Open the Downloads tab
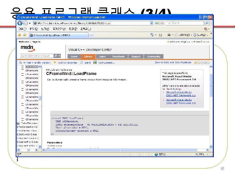The image size is (235, 176). click(x=118, y=56)
